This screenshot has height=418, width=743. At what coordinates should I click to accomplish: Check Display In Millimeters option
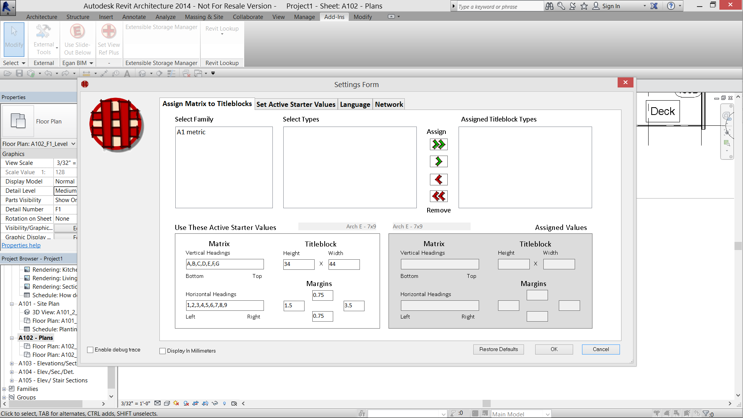coord(163,351)
